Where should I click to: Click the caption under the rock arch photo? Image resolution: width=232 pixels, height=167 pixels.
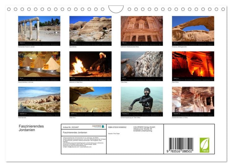179,47
